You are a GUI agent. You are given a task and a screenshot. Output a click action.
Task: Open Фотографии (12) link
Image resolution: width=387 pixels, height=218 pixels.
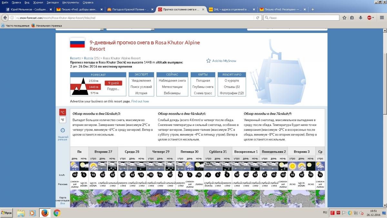coord(232,93)
